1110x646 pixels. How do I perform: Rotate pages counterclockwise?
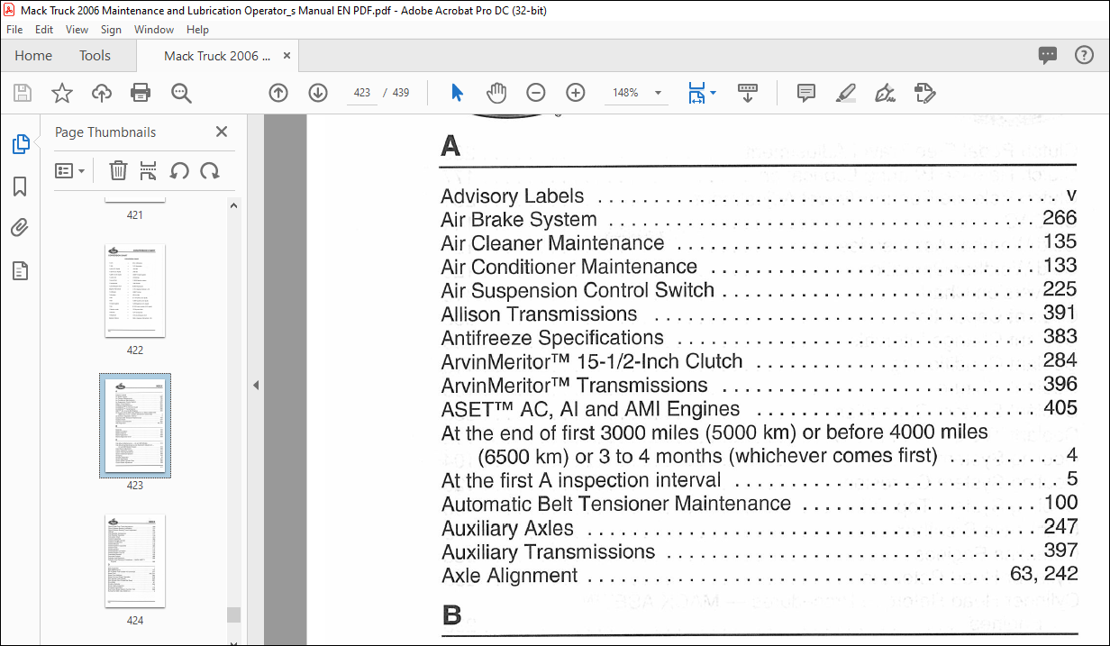[x=179, y=170]
